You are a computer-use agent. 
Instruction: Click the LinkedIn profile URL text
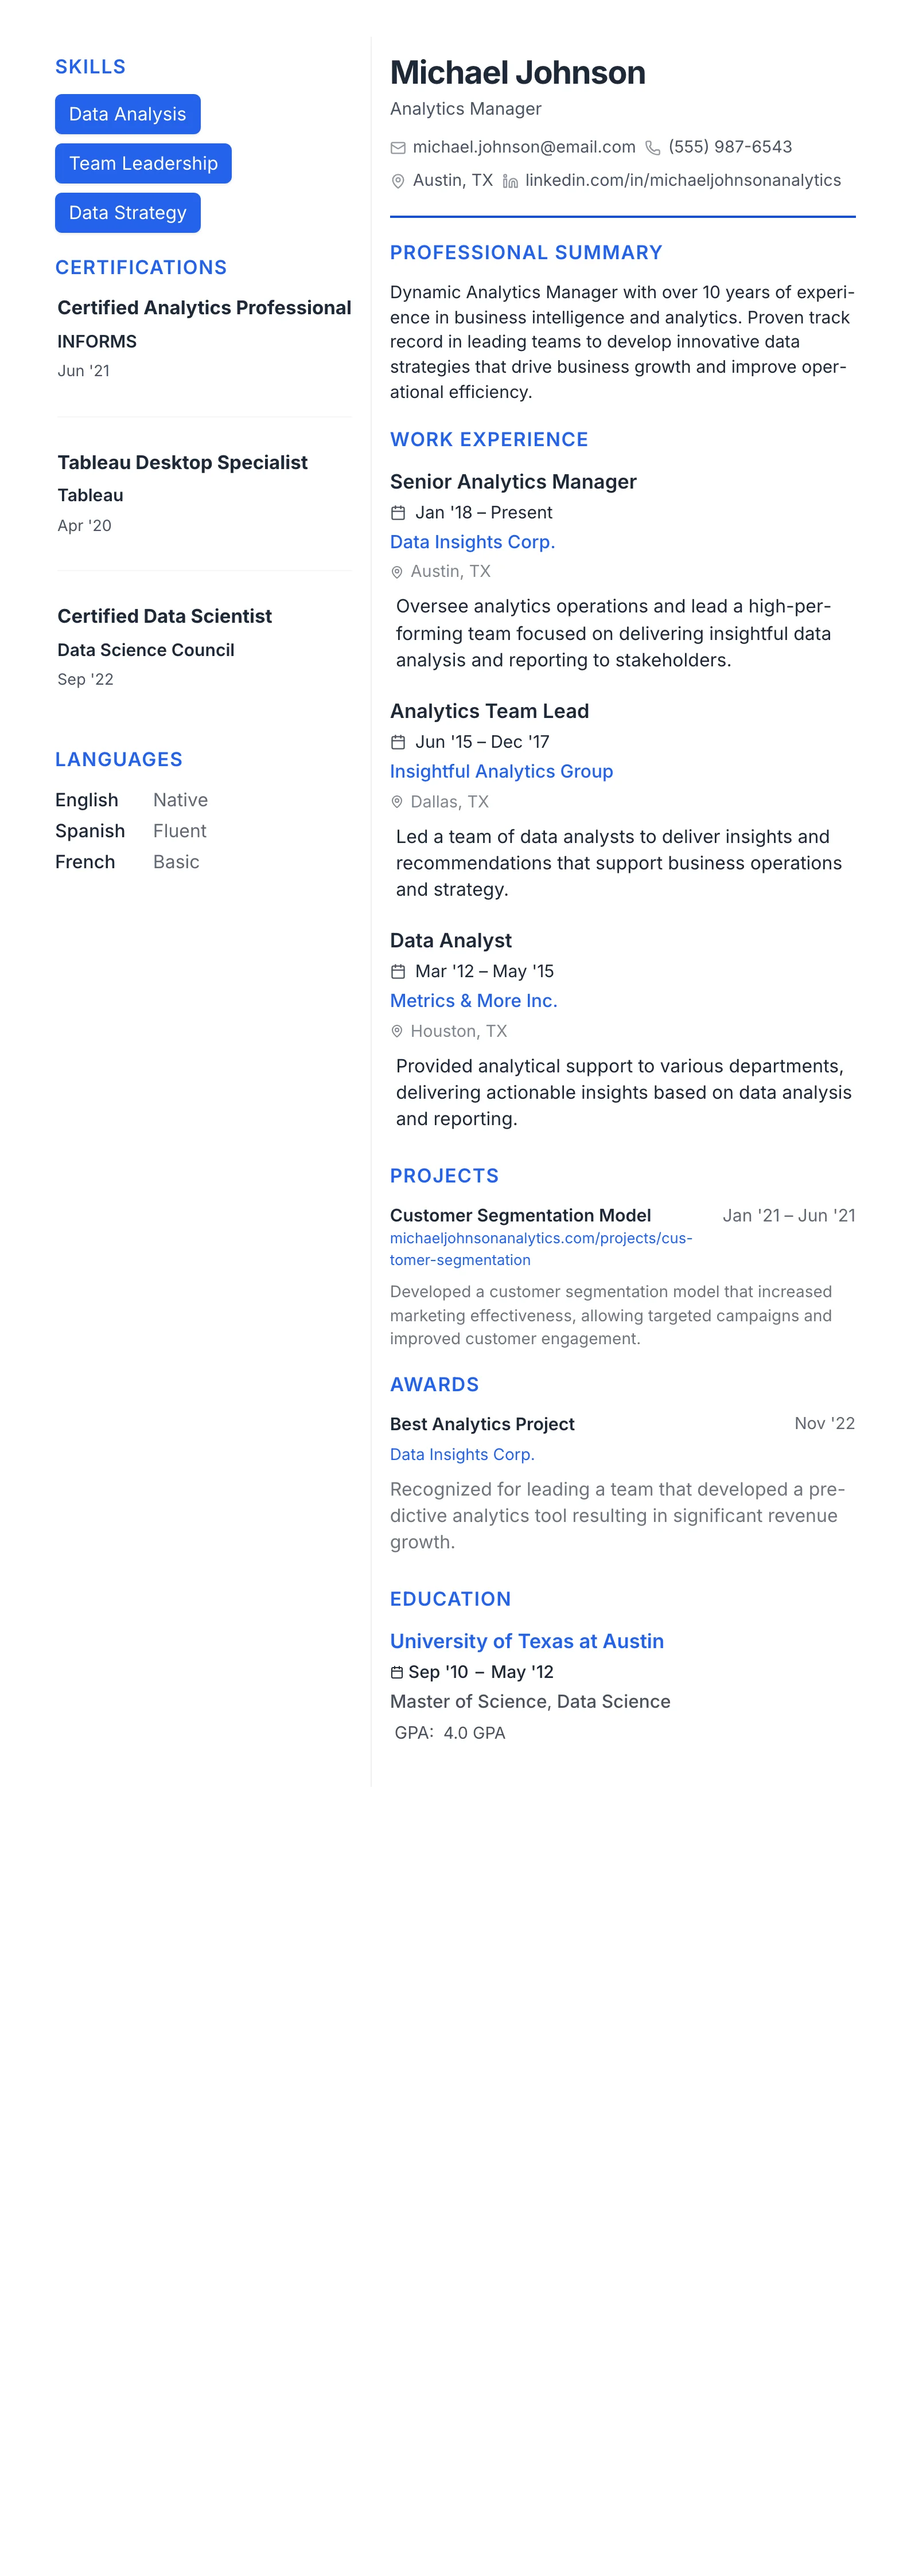(683, 180)
